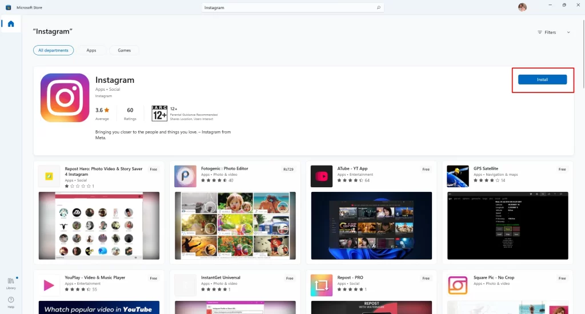Open the Square Pic No Crop icon

(458, 285)
